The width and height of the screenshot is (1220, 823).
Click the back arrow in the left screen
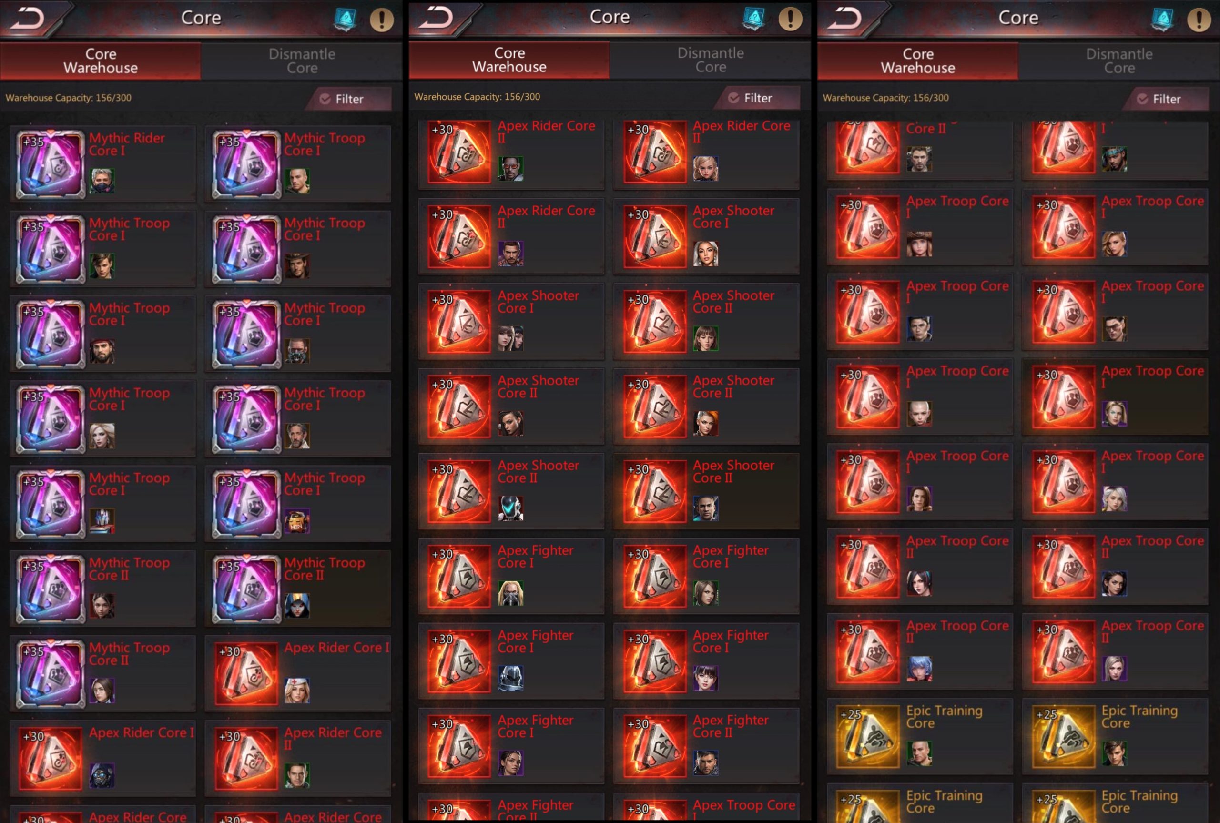click(28, 19)
